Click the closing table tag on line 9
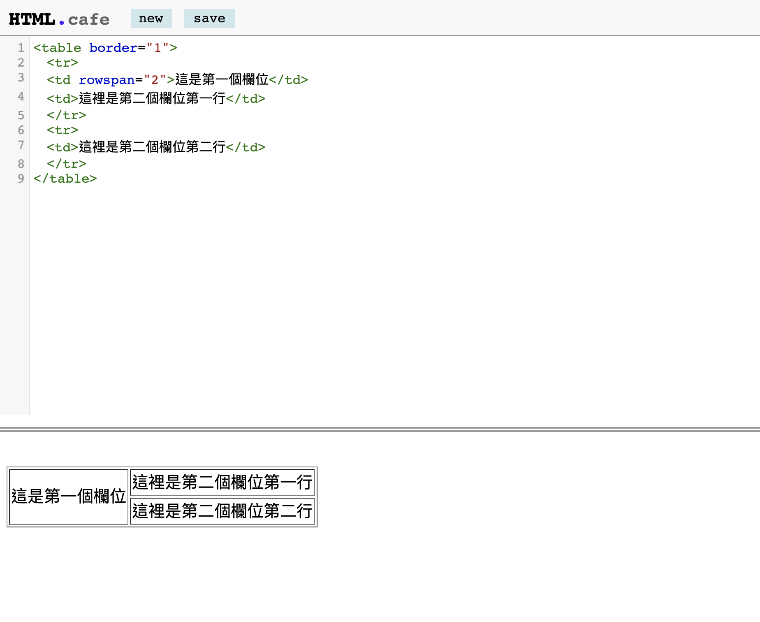The width and height of the screenshot is (760, 622). (65, 179)
